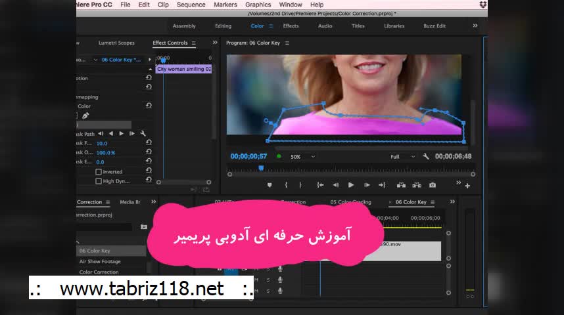Click the Export Frame camera icon

pos(432,185)
